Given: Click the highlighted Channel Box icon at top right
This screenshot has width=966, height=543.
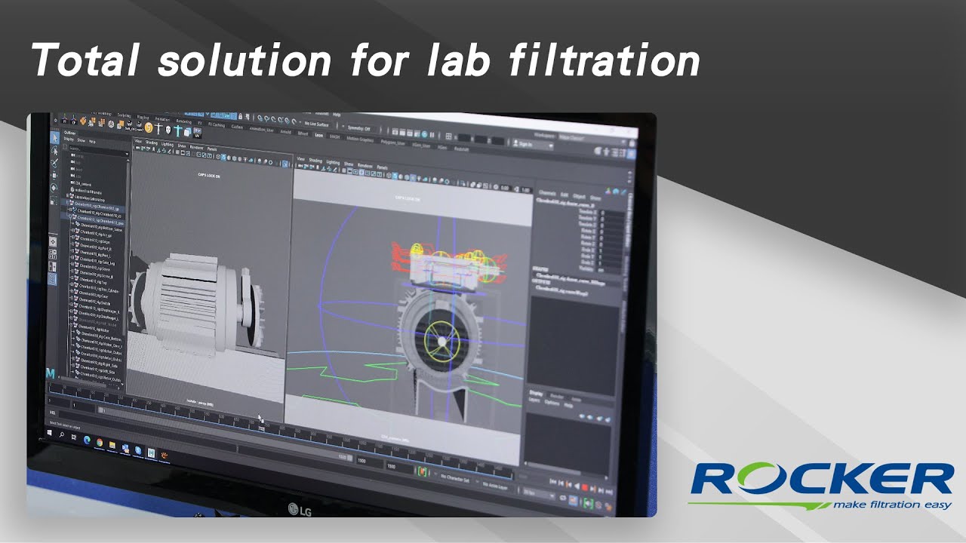Looking at the screenshot, I should point(631,154).
